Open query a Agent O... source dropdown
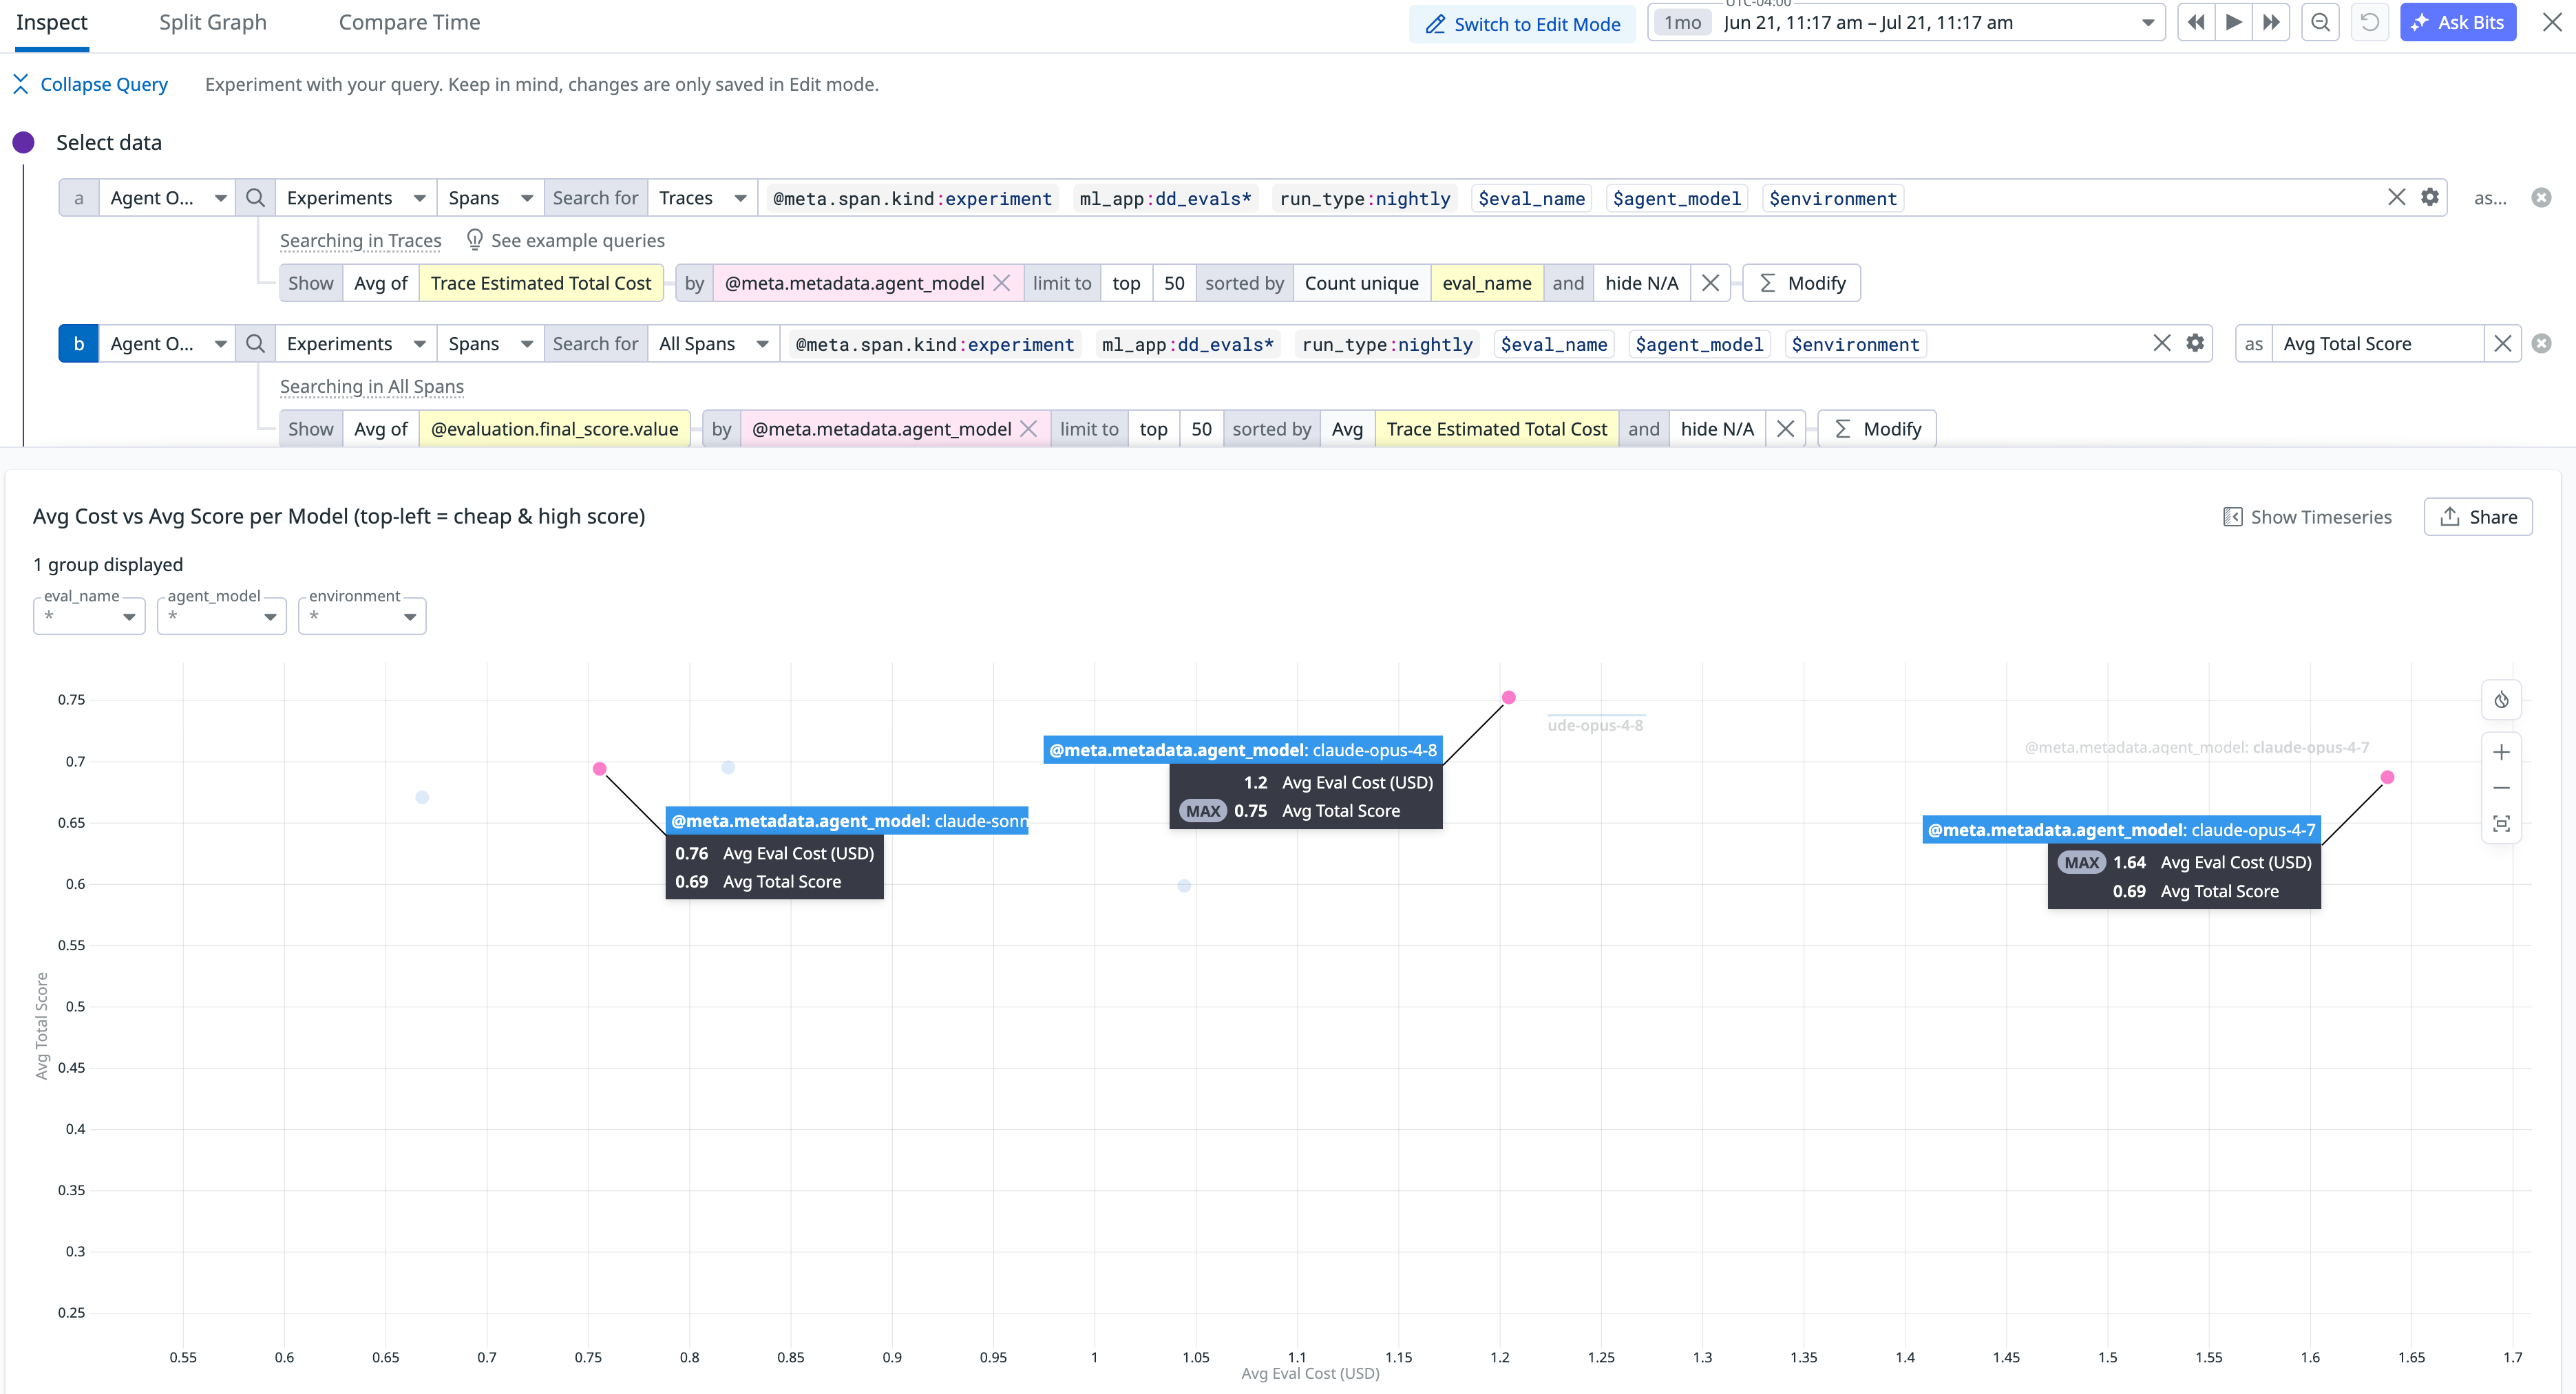The height and width of the screenshot is (1394, 2576). tap(167, 198)
